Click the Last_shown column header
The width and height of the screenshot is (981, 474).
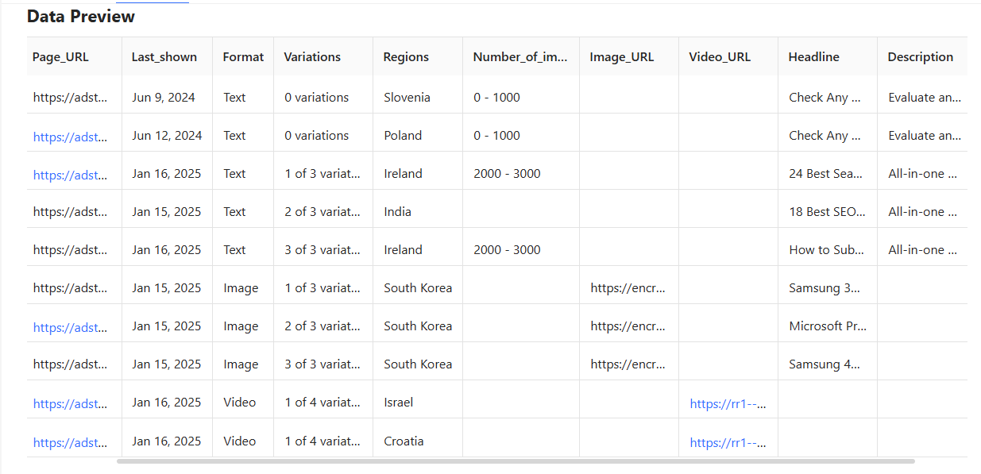tap(165, 56)
